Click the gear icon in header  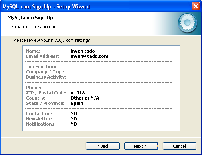coord(187,22)
